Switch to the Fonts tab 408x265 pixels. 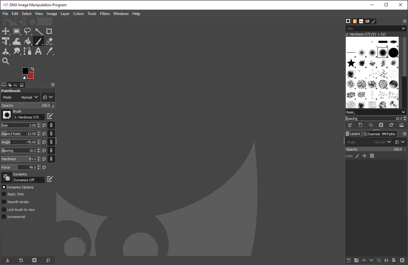pos(361,21)
